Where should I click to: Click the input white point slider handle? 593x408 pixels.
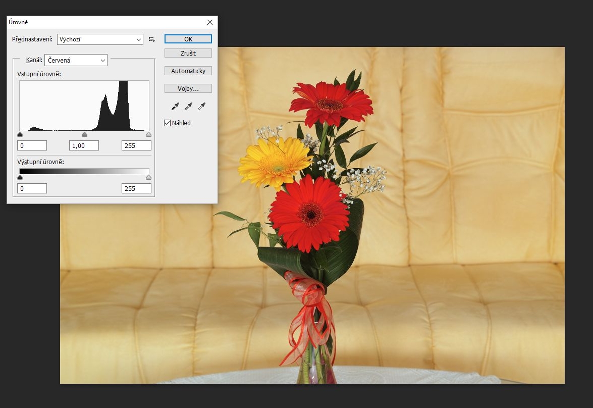pyautogui.click(x=148, y=135)
